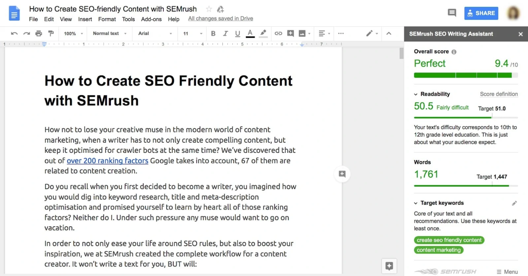Insert a link with toolbar icon

[x=278, y=34]
